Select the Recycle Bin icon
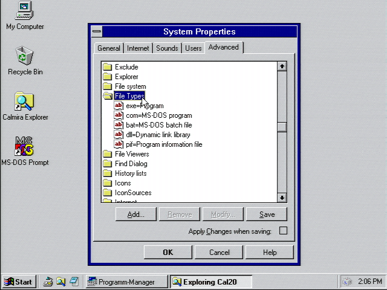The height and width of the screenshot is (290, 387). (24, 56)
